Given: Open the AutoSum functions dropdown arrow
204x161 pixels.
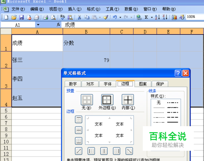Looking at the screenshot, I should [x=152, y=18].
